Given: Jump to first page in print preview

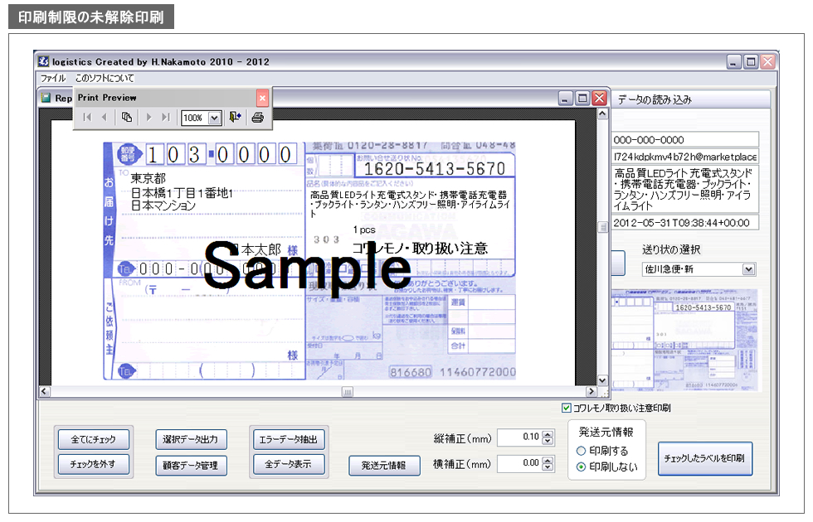Looking at the screenshot, I should [87, 117].
